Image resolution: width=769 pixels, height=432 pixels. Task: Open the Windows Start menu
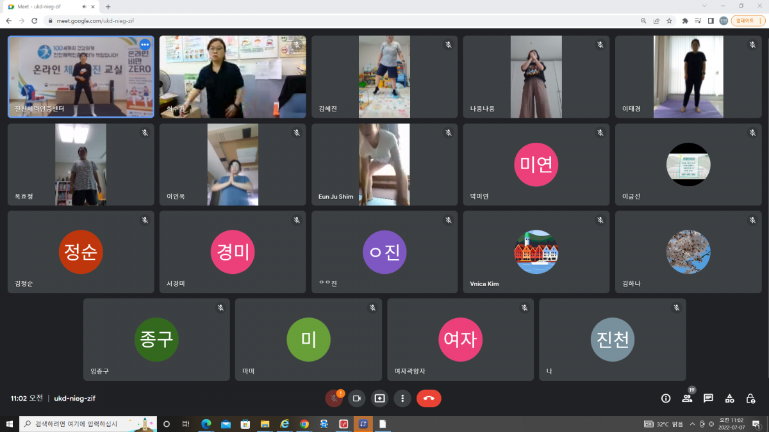pos(9,424)
